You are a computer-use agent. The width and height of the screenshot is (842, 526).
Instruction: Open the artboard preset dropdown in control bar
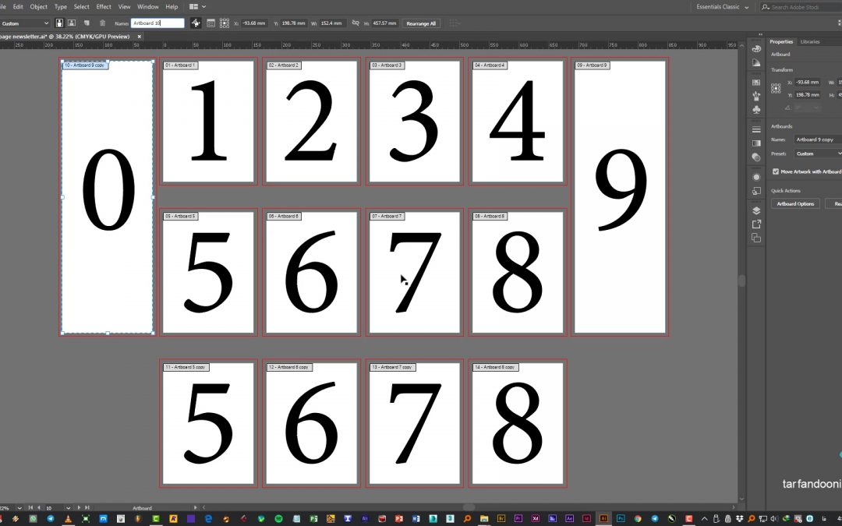point(26,23)
